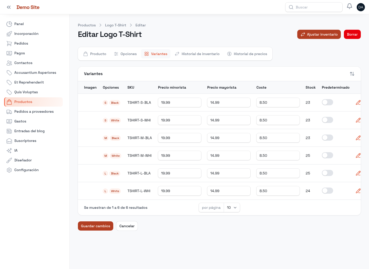The height and width of the screenshot is (269, 369).
Task: Click the Diseñador brush icon
Action: pos(9,160)
